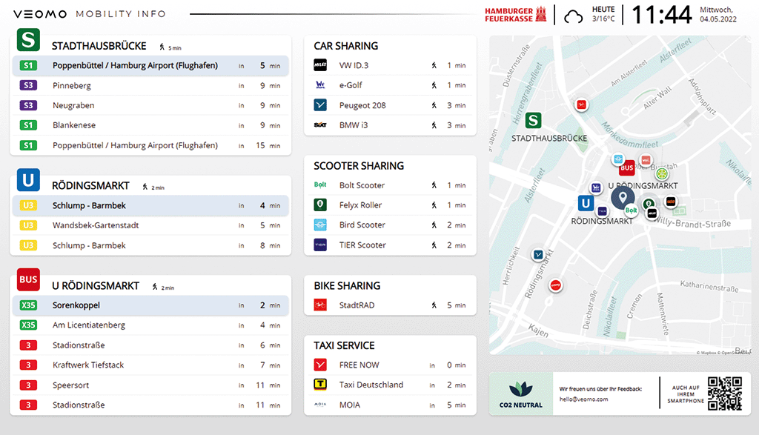Screen dimensions: 759x435
Task: Click the green Felyx marker on the map
Action: coord(649,204)
